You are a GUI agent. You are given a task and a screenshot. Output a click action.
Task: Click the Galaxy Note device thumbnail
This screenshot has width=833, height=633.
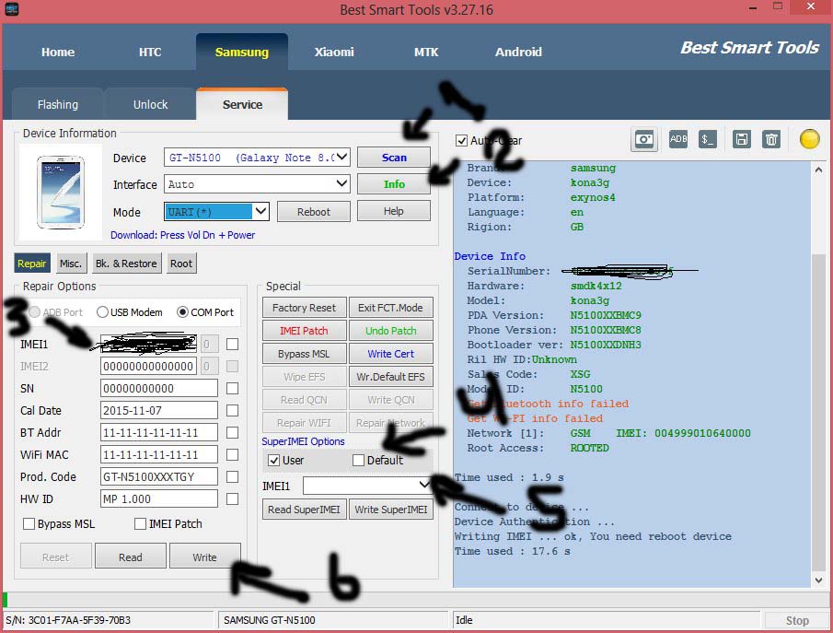click(x=61, y=192)
